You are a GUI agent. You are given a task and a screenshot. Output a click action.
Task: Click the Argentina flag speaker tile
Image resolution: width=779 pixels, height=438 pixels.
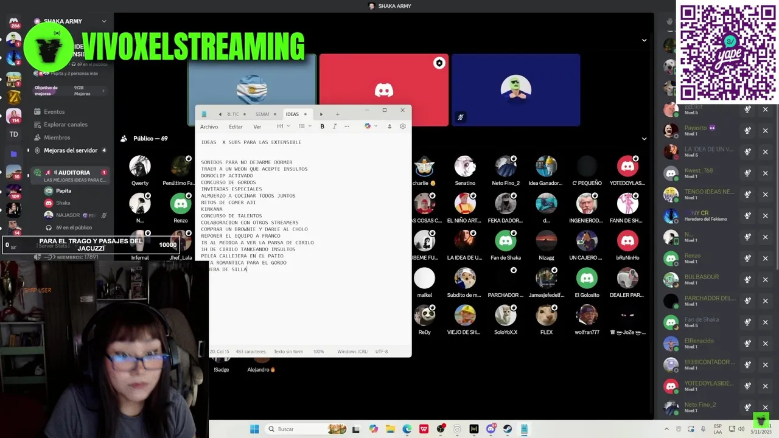[x=252, y=90]
